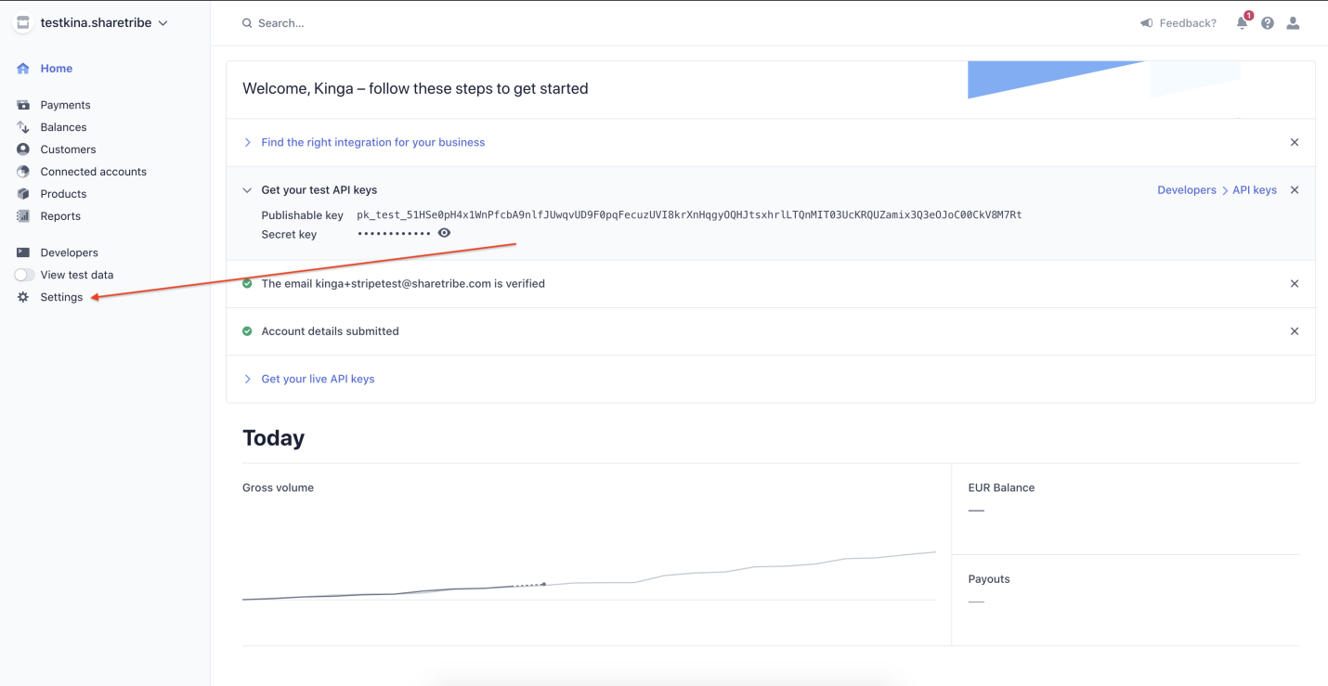Toggle the View test data switch
Screen dimensions: 1328x686
24,275
